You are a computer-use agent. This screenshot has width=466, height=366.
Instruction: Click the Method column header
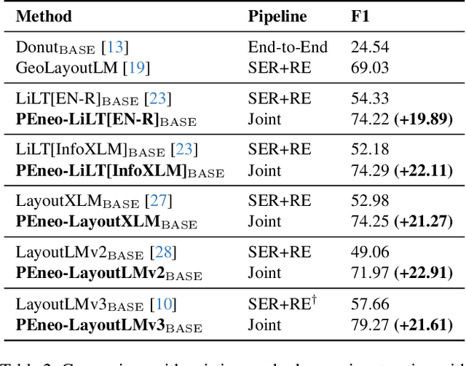(44, 16)
